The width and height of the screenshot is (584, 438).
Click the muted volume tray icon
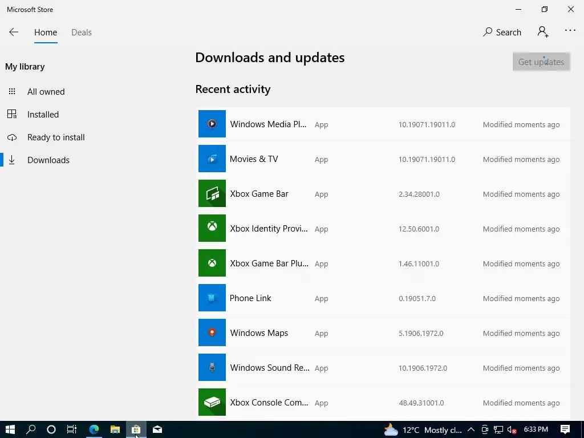click(512, 430)
